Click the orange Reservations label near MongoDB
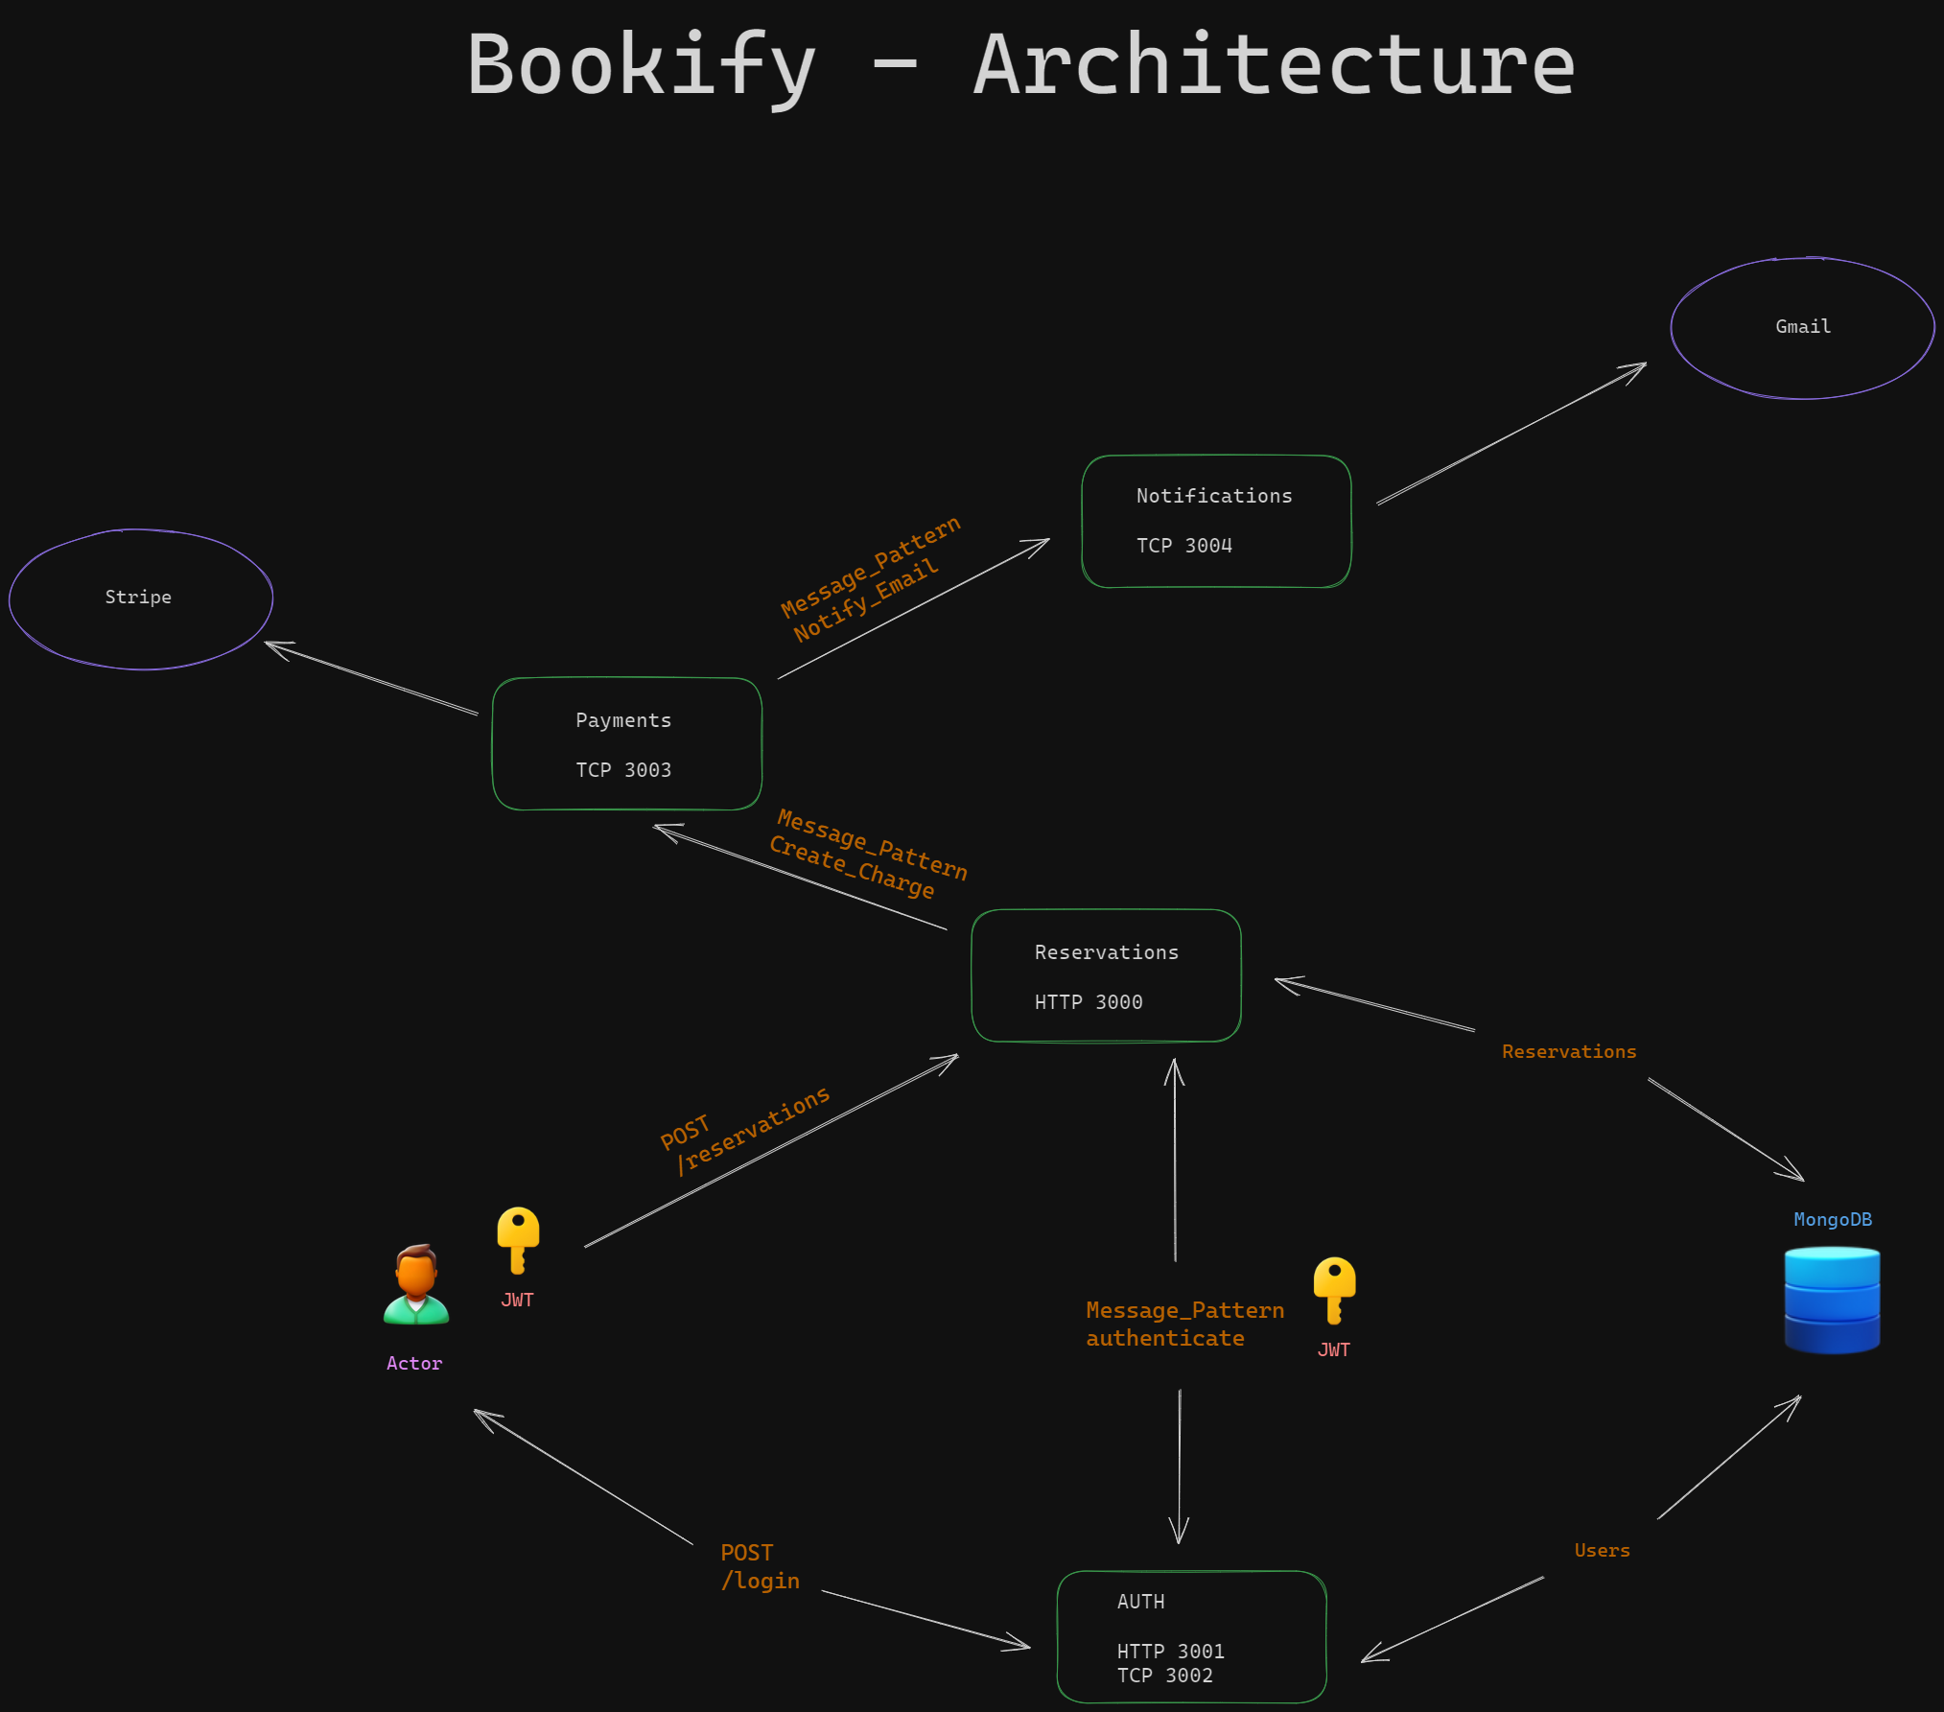 (1568, 1051)
